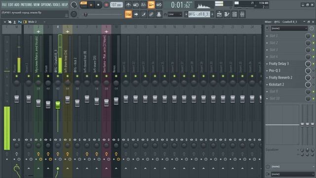The image size is (316, 178).
Task: Open the Fruity Delay 3 effect
Action: click(x=278, y=64)
